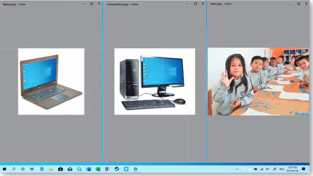Launch Microsoft Edge from the taskbar
Screen dimensions: 313x176
[42, 169]
